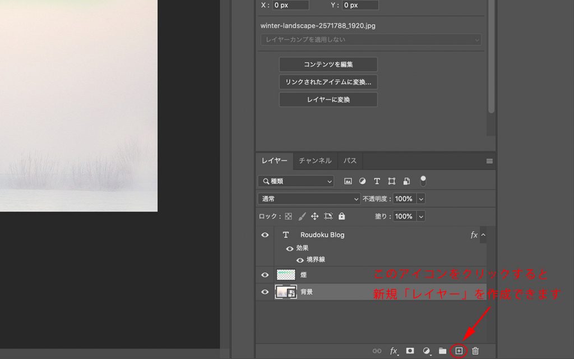Click the X position input field
The height and width of the screenshot is (359, 574).
(x=291, y=4)
